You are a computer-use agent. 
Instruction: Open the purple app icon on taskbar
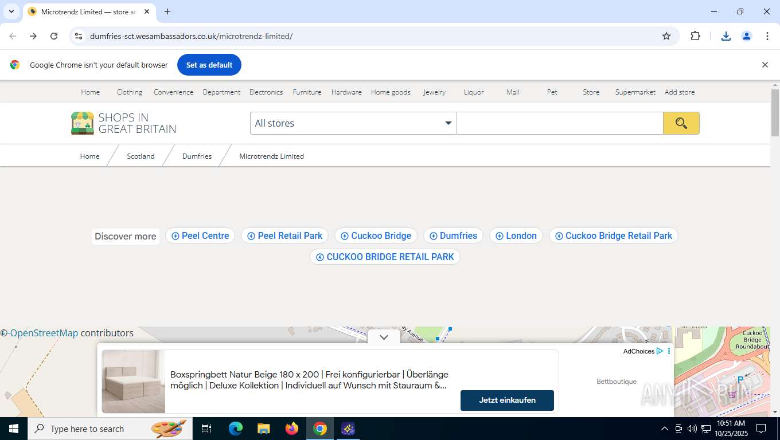(x=348, y=429)
